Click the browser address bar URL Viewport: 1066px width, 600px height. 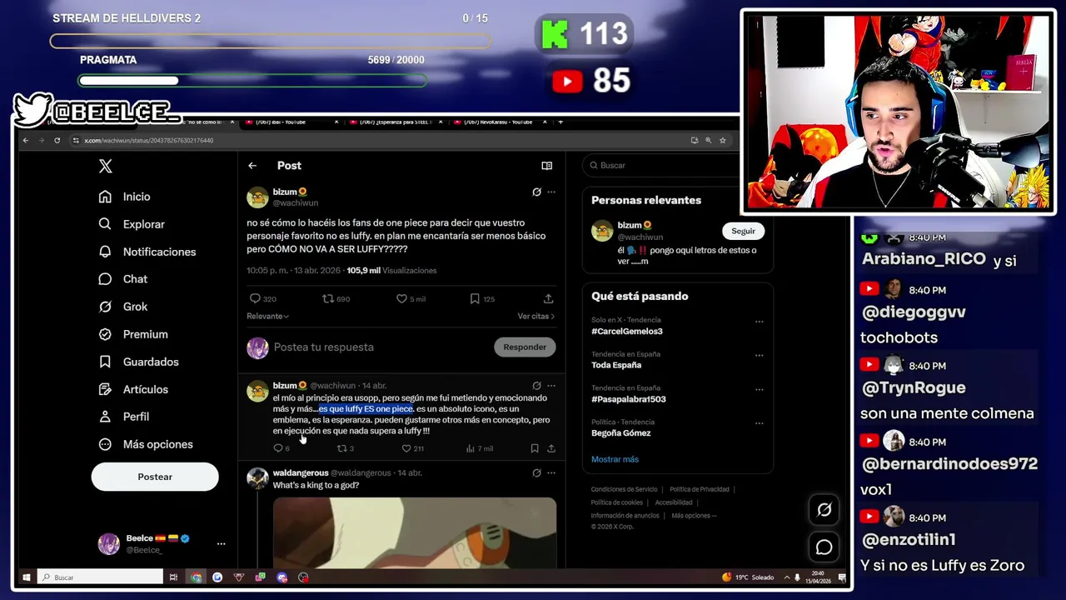[149, 141]
